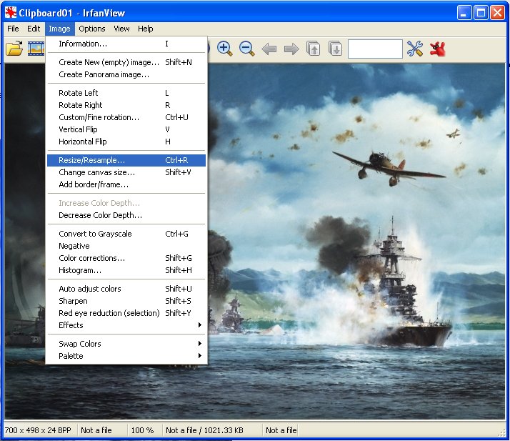Open Settings via wrench-and-screwdriver icon
The height and width of the screenshot is (441, 510).
pos(415,49)
